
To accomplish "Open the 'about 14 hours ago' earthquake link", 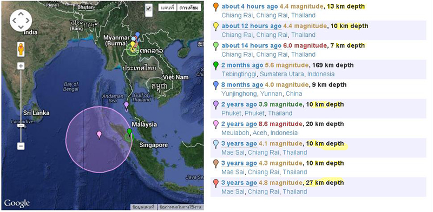I will pos(252,45).
